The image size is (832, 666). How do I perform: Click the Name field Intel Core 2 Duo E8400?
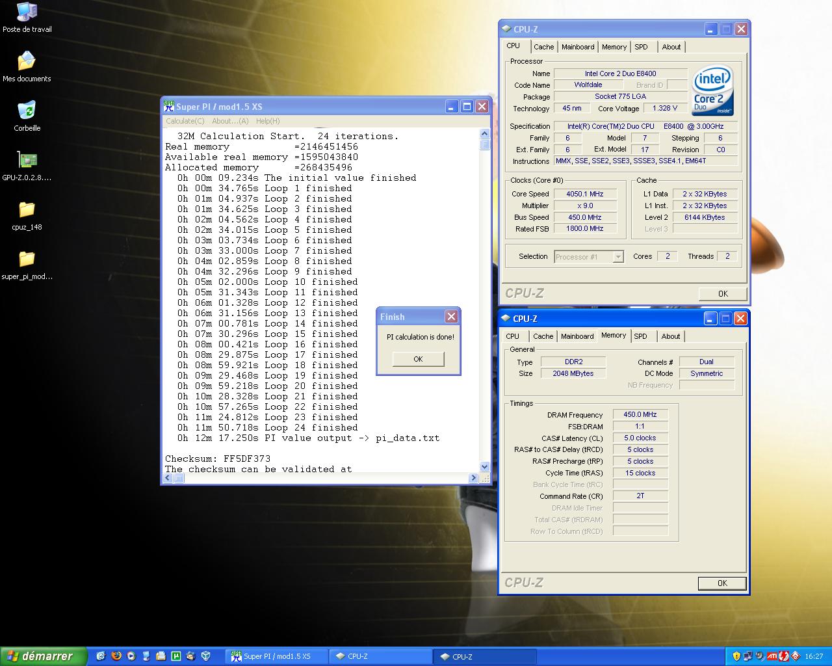(620, 73)
